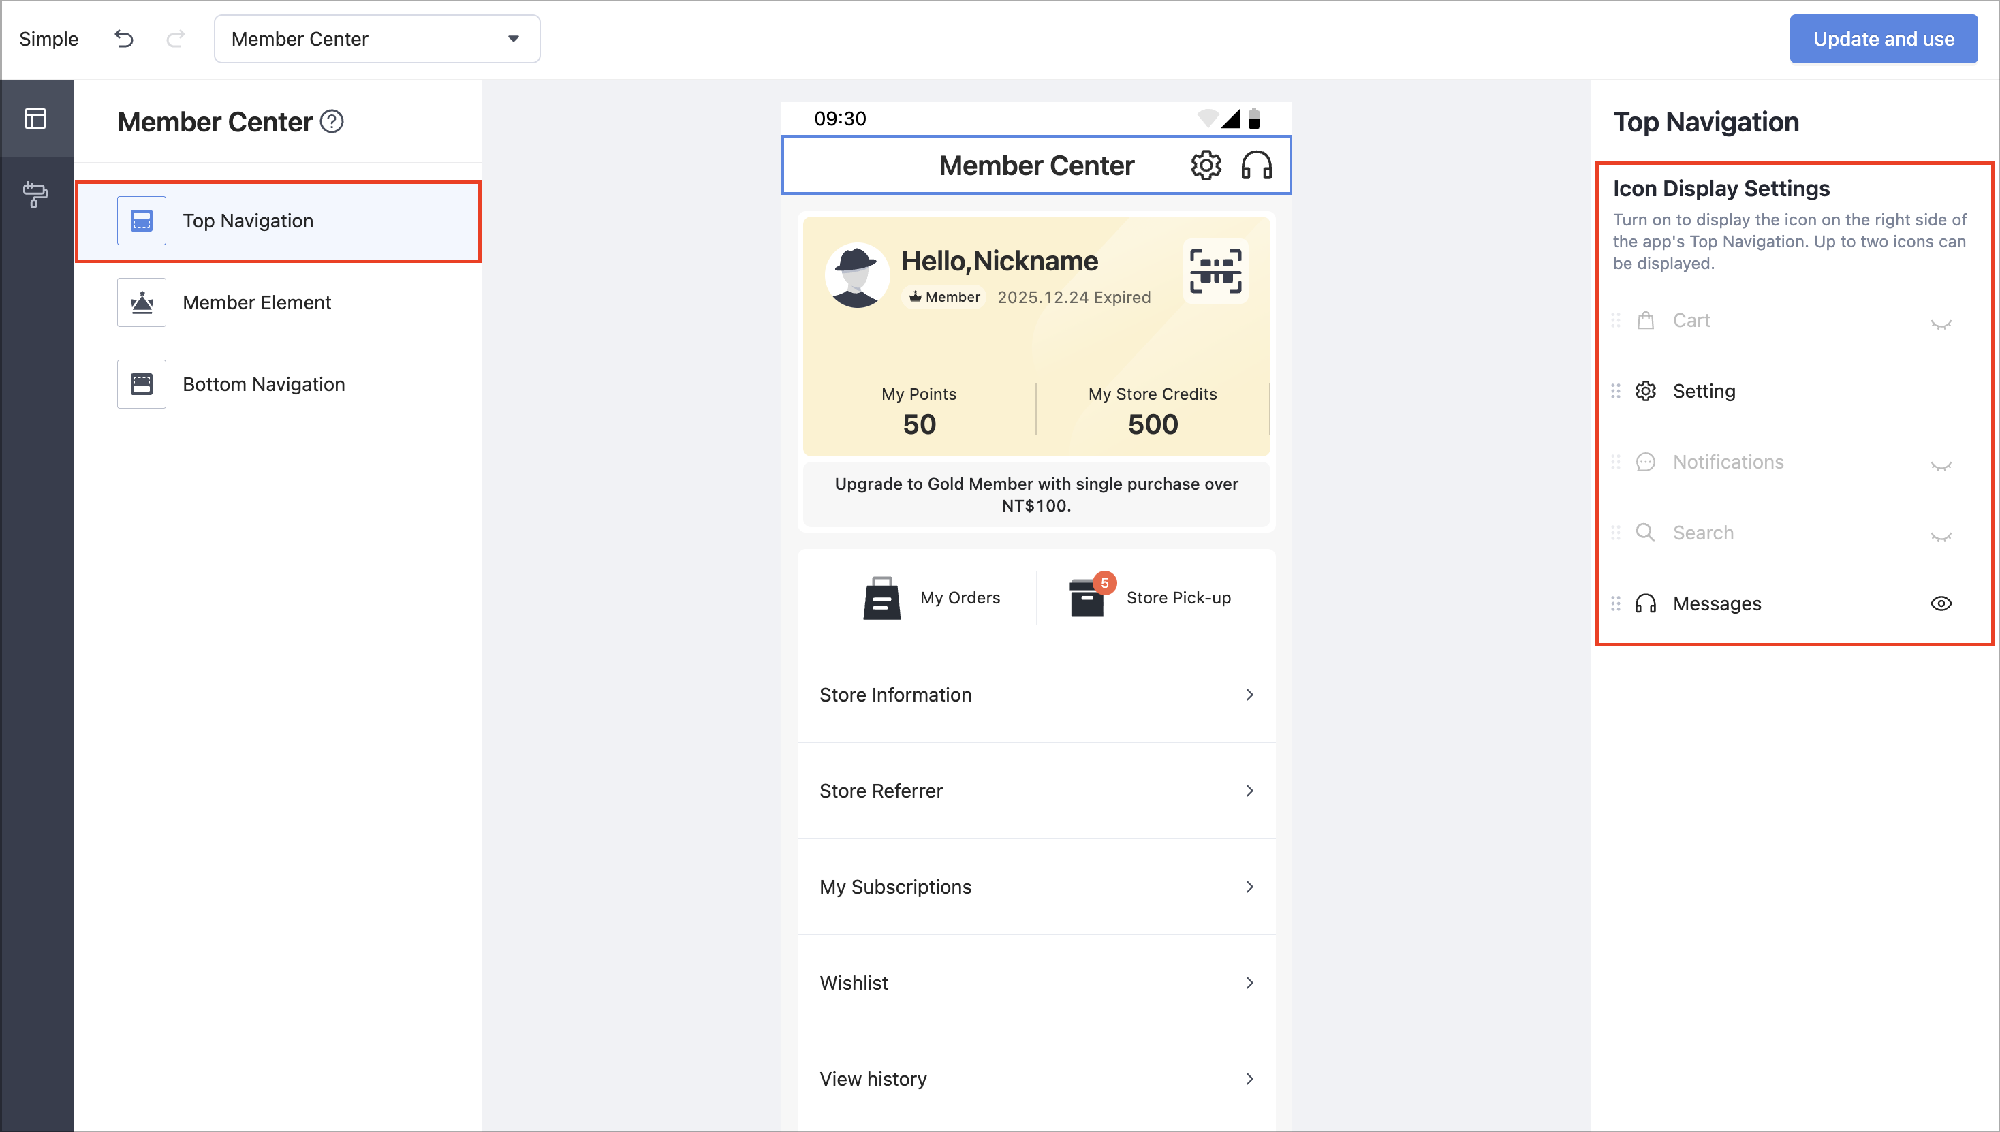Hide the Messages icon with eye toggle
The width and height of the screenshot is (2000, 1132).
(x=1941, y=603)
